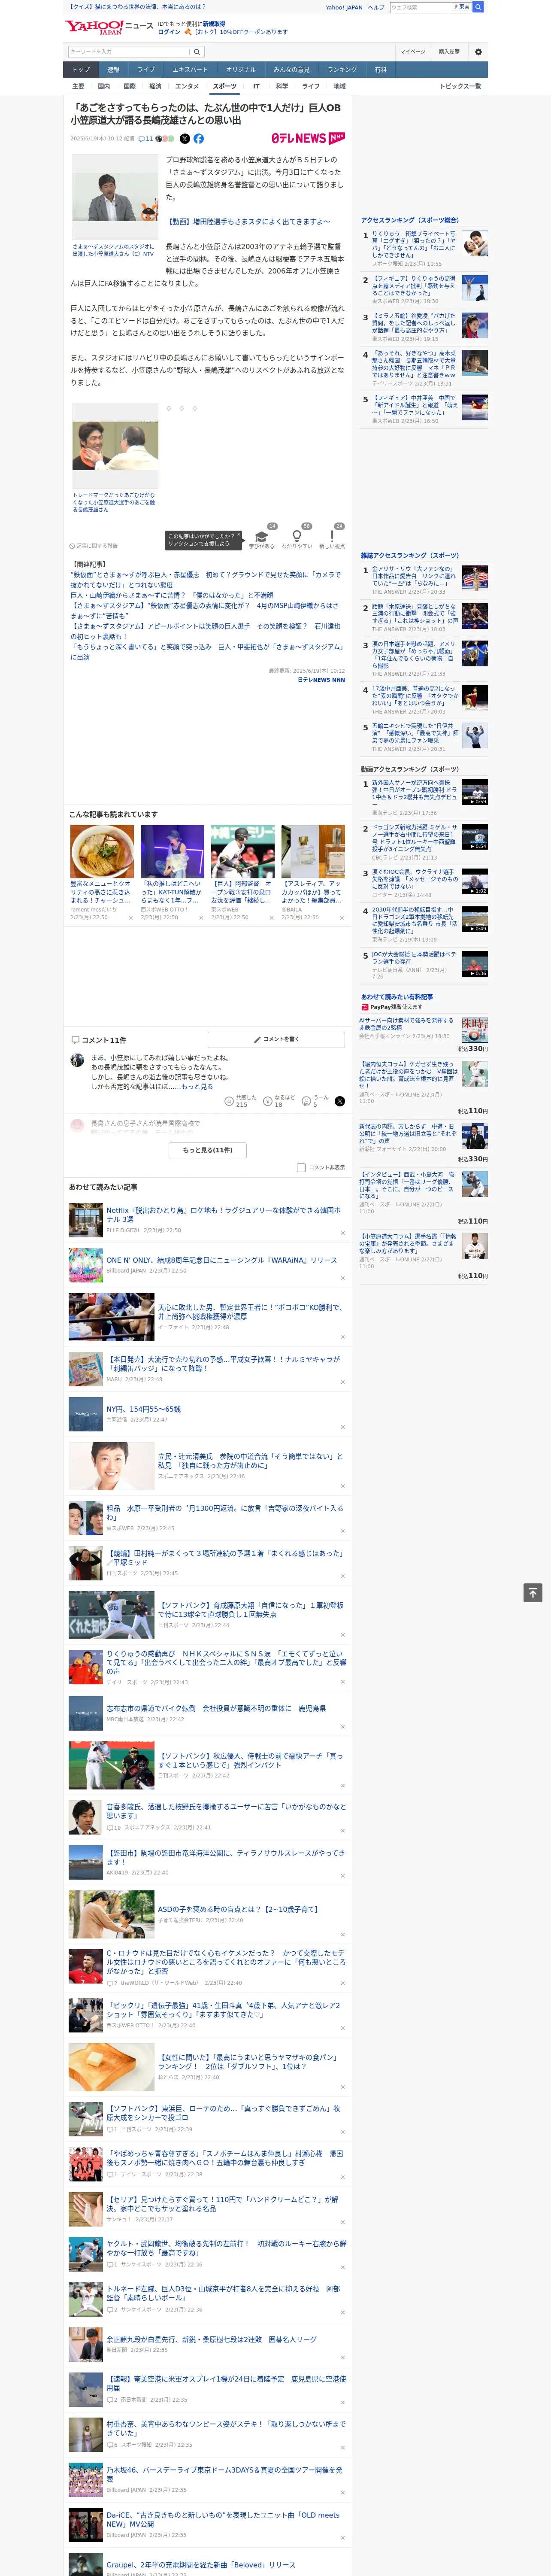
Task: Click the 記事に関する報告 report link
Action: pyautogui.click(x=94, y=546)
